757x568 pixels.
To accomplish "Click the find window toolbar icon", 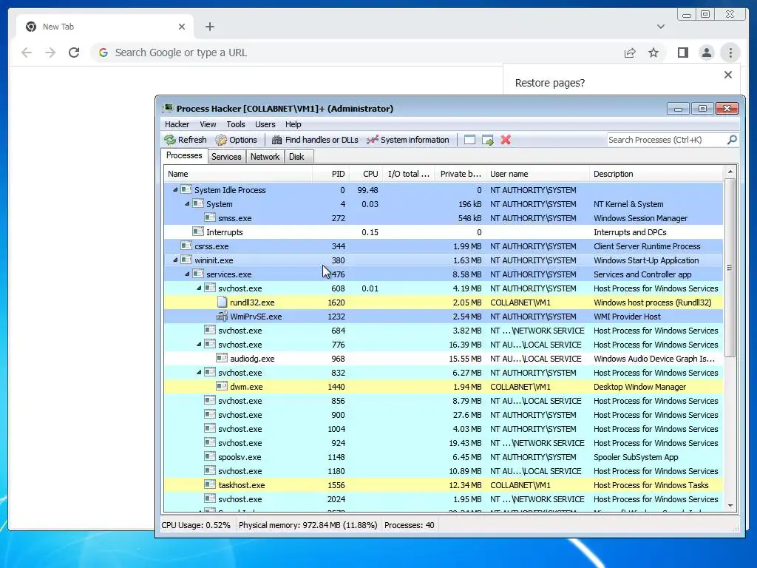I will [x=469, y=140].
